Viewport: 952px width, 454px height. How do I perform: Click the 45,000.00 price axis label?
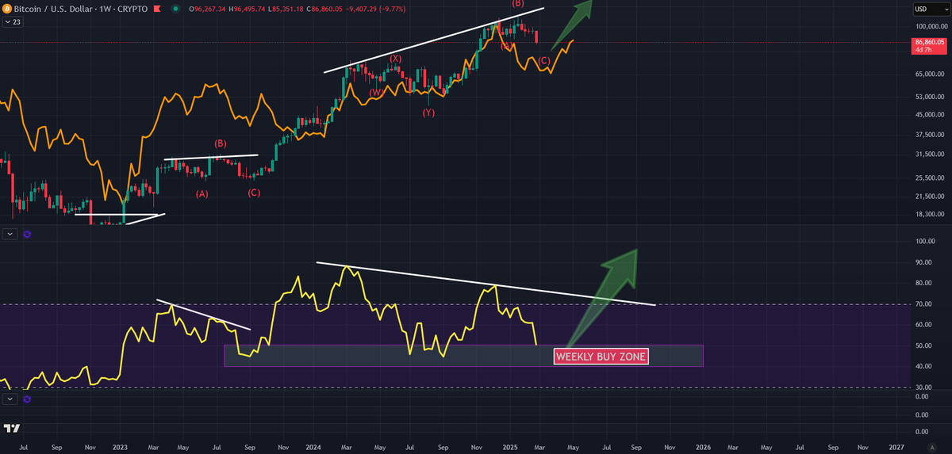coord(931,114)
